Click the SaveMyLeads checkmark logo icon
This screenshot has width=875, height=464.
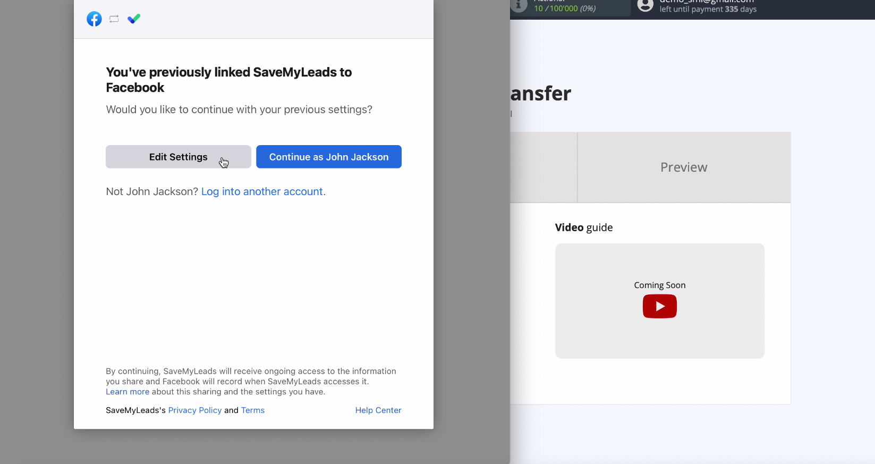coord(134,19)
